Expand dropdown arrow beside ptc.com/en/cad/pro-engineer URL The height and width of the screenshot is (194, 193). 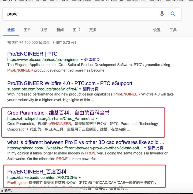tap(82, 60)
